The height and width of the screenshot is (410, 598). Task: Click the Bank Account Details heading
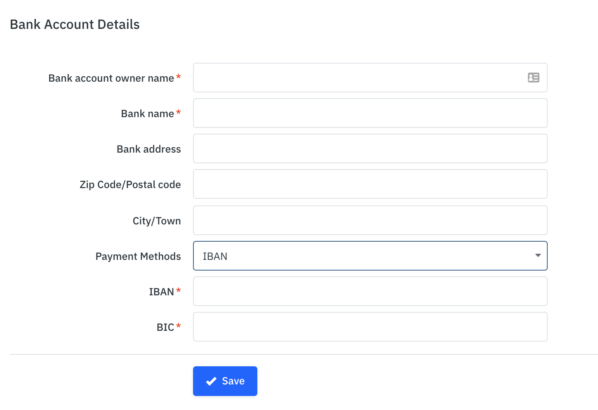pyautogui.click(x=75, y=24)
